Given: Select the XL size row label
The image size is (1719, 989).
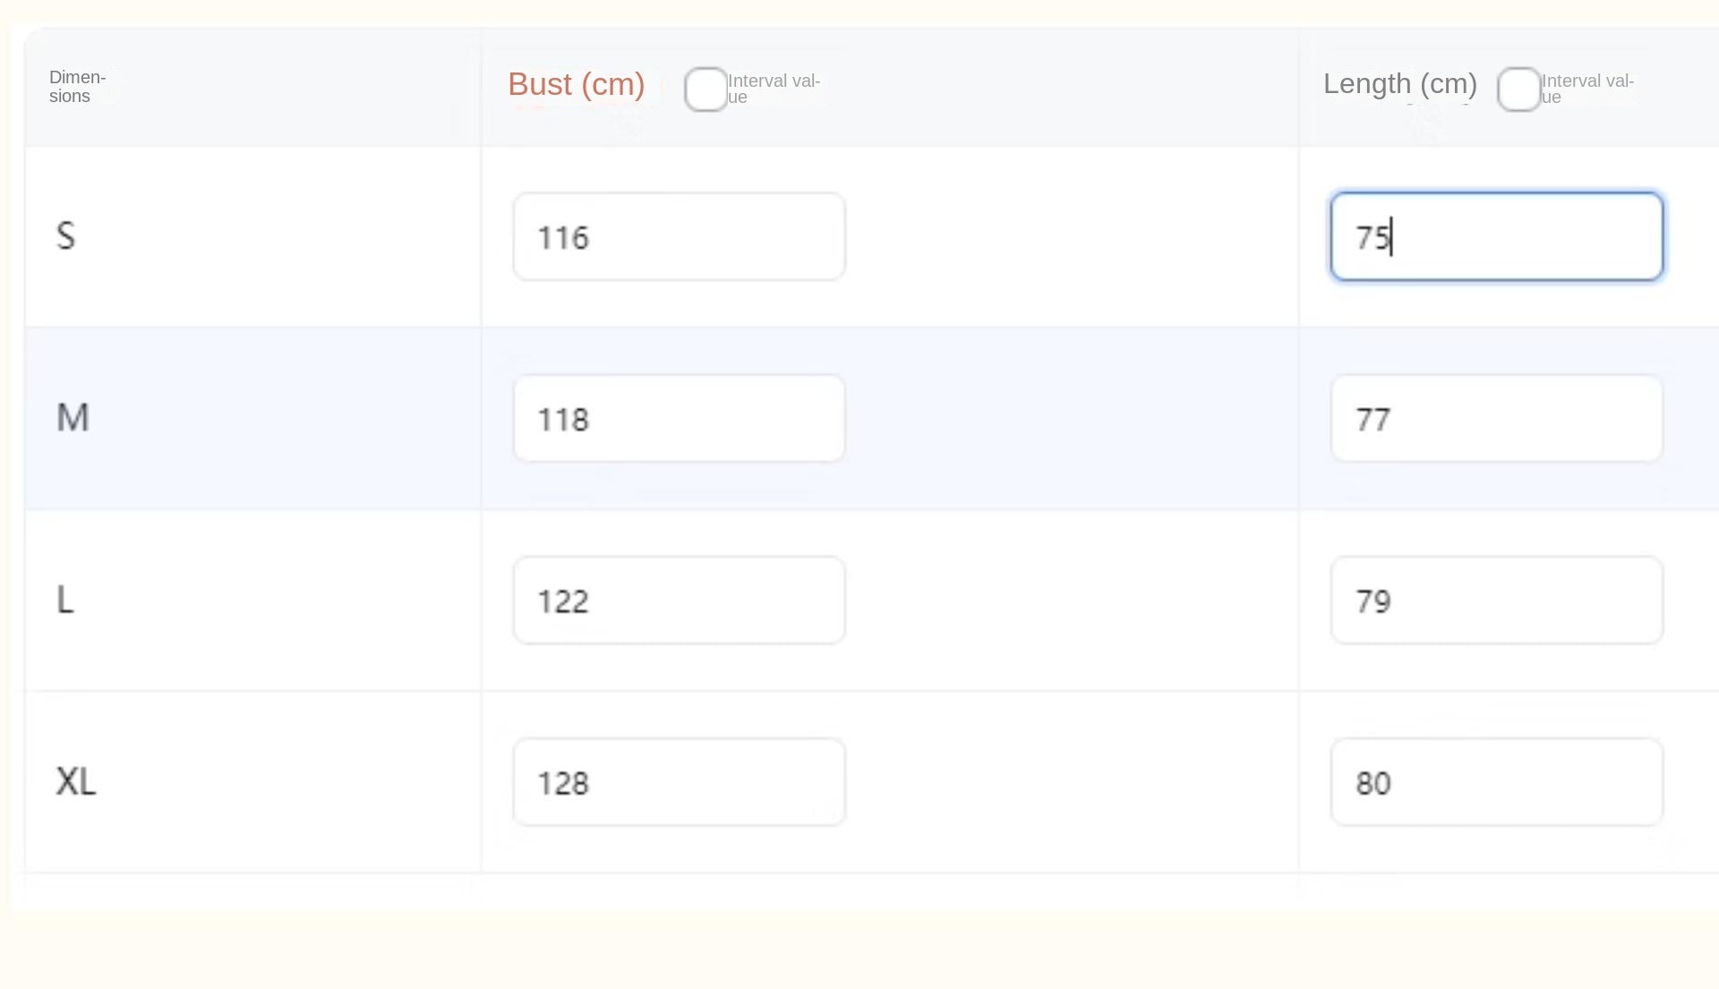Looking at the screenshot, I should tap(76, 781).
